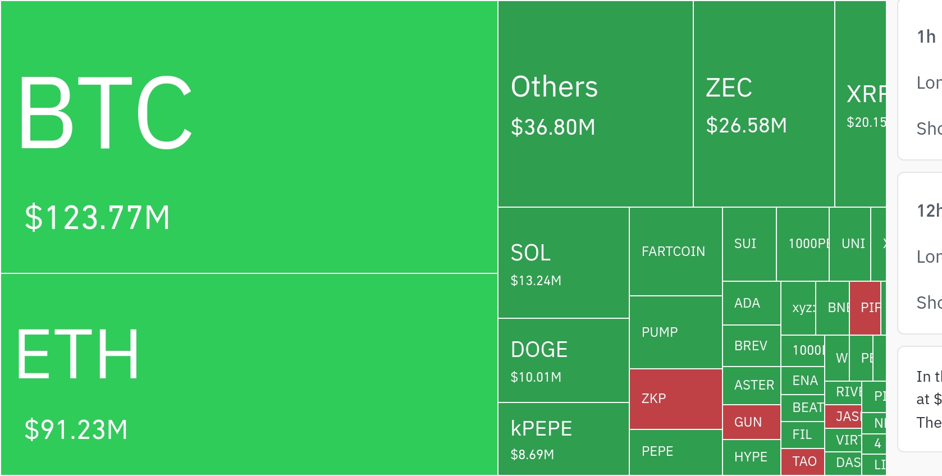Open the PEPE tile below ZKP
The width and height of the screenshot is (942, 476).
pyautogui.click(x=675, y=452)
